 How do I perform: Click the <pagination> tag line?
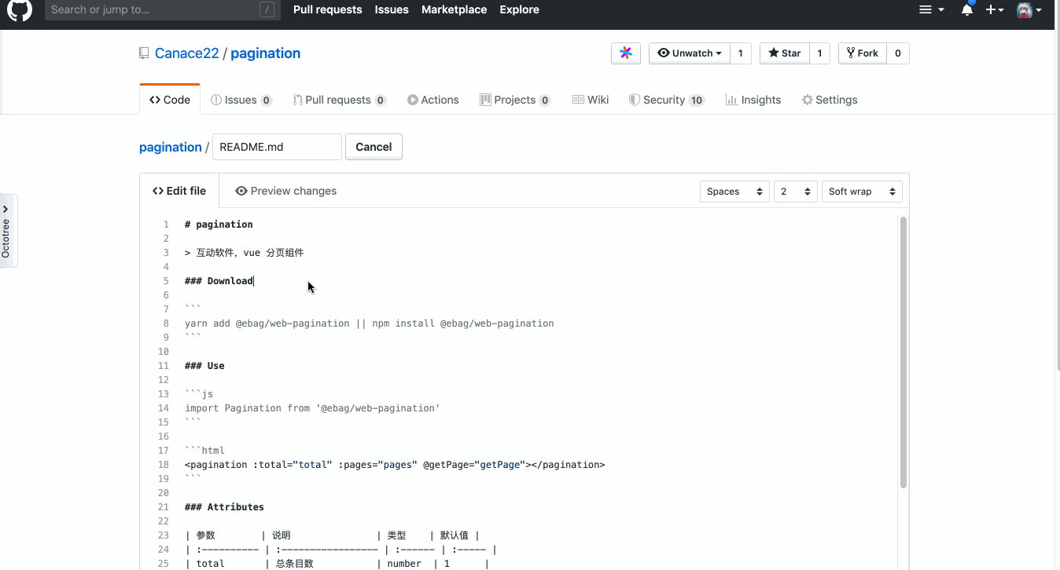[x=395, y=465]
